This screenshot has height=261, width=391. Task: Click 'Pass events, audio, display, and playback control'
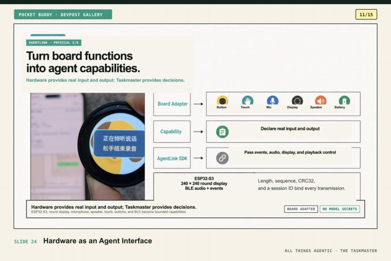(x=290, y=152)
